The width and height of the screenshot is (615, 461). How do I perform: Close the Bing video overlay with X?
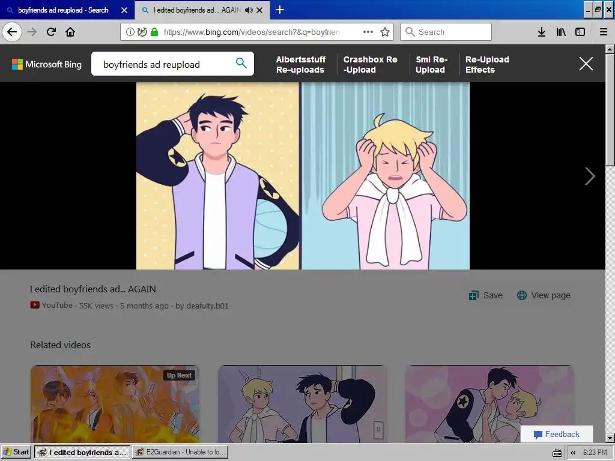586,64
